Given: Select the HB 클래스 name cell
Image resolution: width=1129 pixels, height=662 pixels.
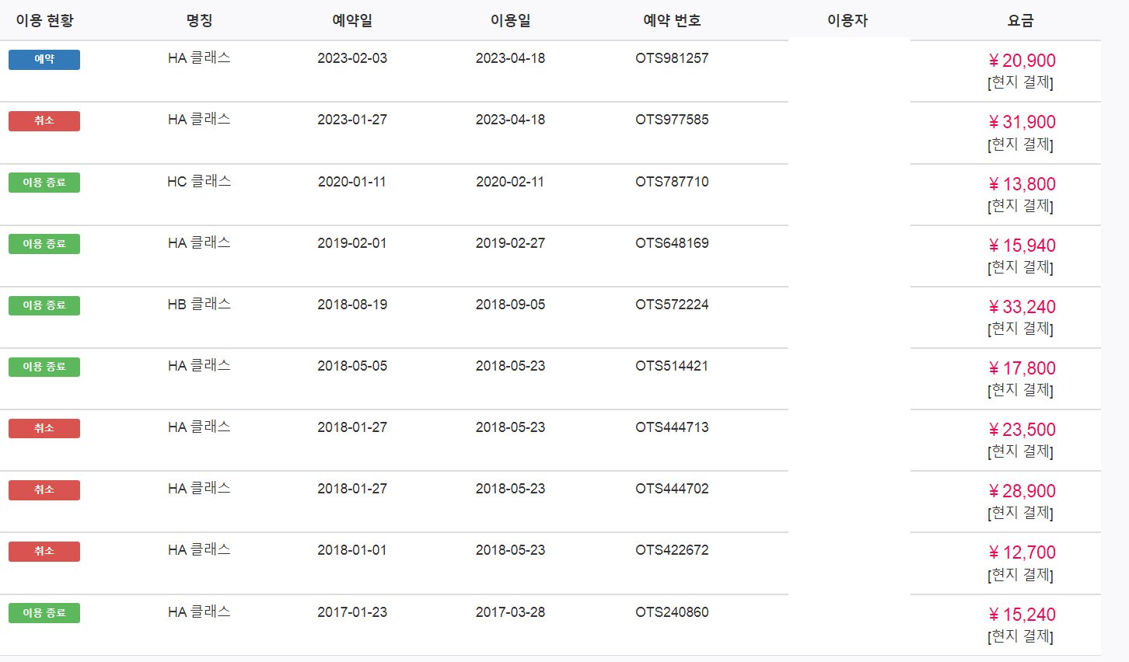Looking at the screenshot, I should 199,305.
